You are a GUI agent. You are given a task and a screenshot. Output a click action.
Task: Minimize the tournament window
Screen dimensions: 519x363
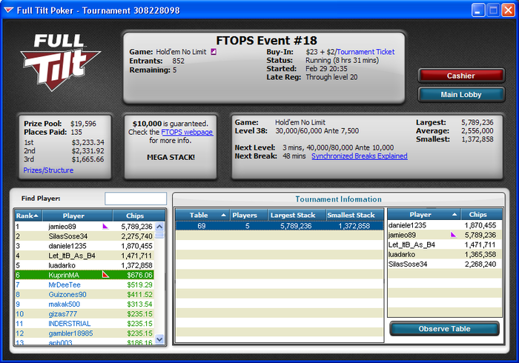(477, 10)
